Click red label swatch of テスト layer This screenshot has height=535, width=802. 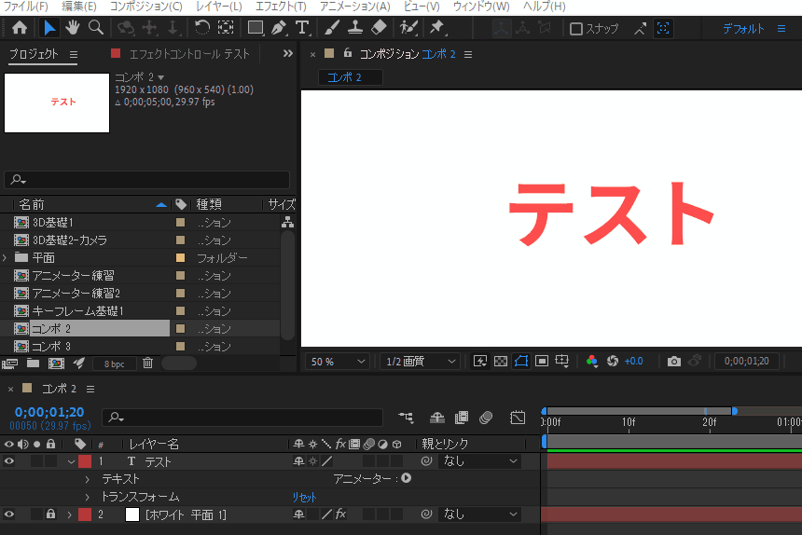click(85, 461)
